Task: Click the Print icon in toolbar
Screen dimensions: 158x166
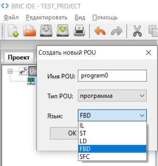Action: click(79, 31)
